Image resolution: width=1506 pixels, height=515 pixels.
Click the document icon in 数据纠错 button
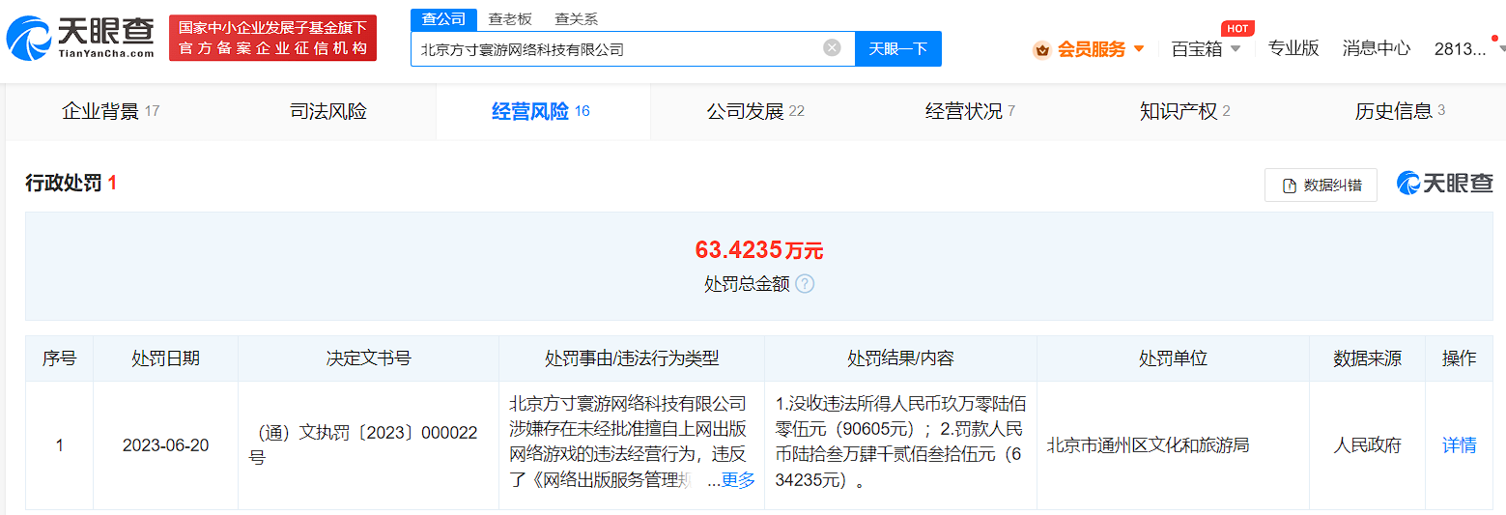(x=1290, y=186)
